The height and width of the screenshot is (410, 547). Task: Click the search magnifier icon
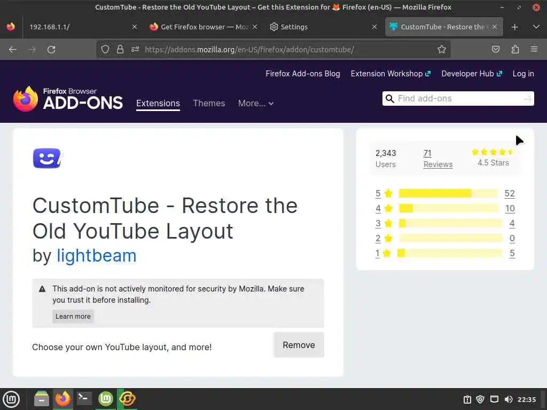click(x=389, y=99)
